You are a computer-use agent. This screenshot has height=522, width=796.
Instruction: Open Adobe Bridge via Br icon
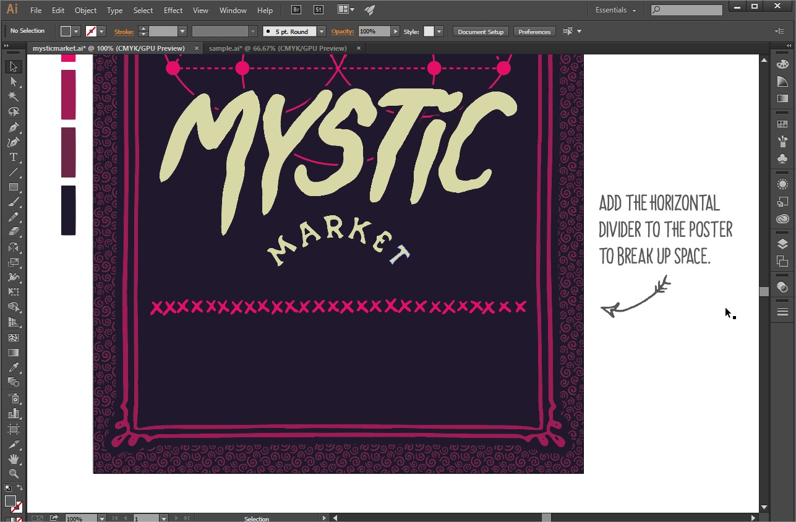tap(296, 10)
